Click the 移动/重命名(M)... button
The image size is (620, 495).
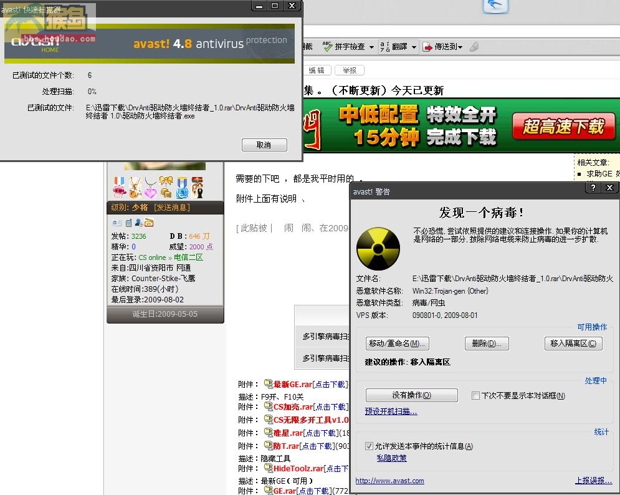tap(397, 344)
